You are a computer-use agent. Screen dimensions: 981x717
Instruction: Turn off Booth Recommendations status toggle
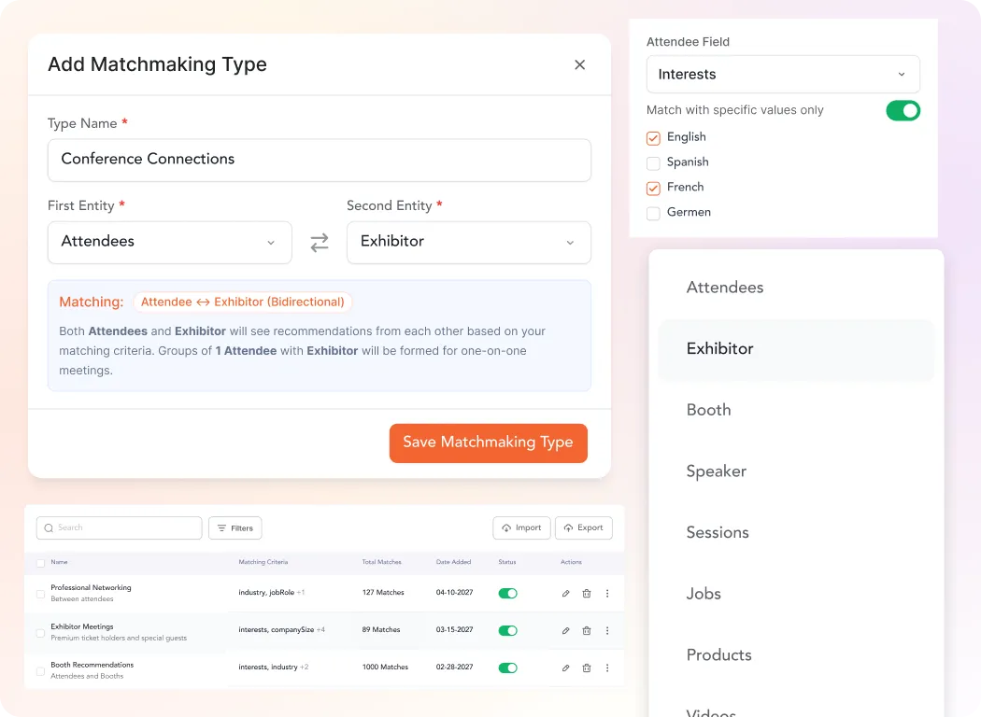[507, 668]
